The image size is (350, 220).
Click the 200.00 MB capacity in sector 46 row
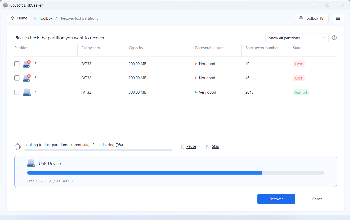coord(138,78)
